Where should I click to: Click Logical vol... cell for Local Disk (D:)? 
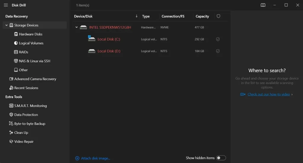click(149, 51)
